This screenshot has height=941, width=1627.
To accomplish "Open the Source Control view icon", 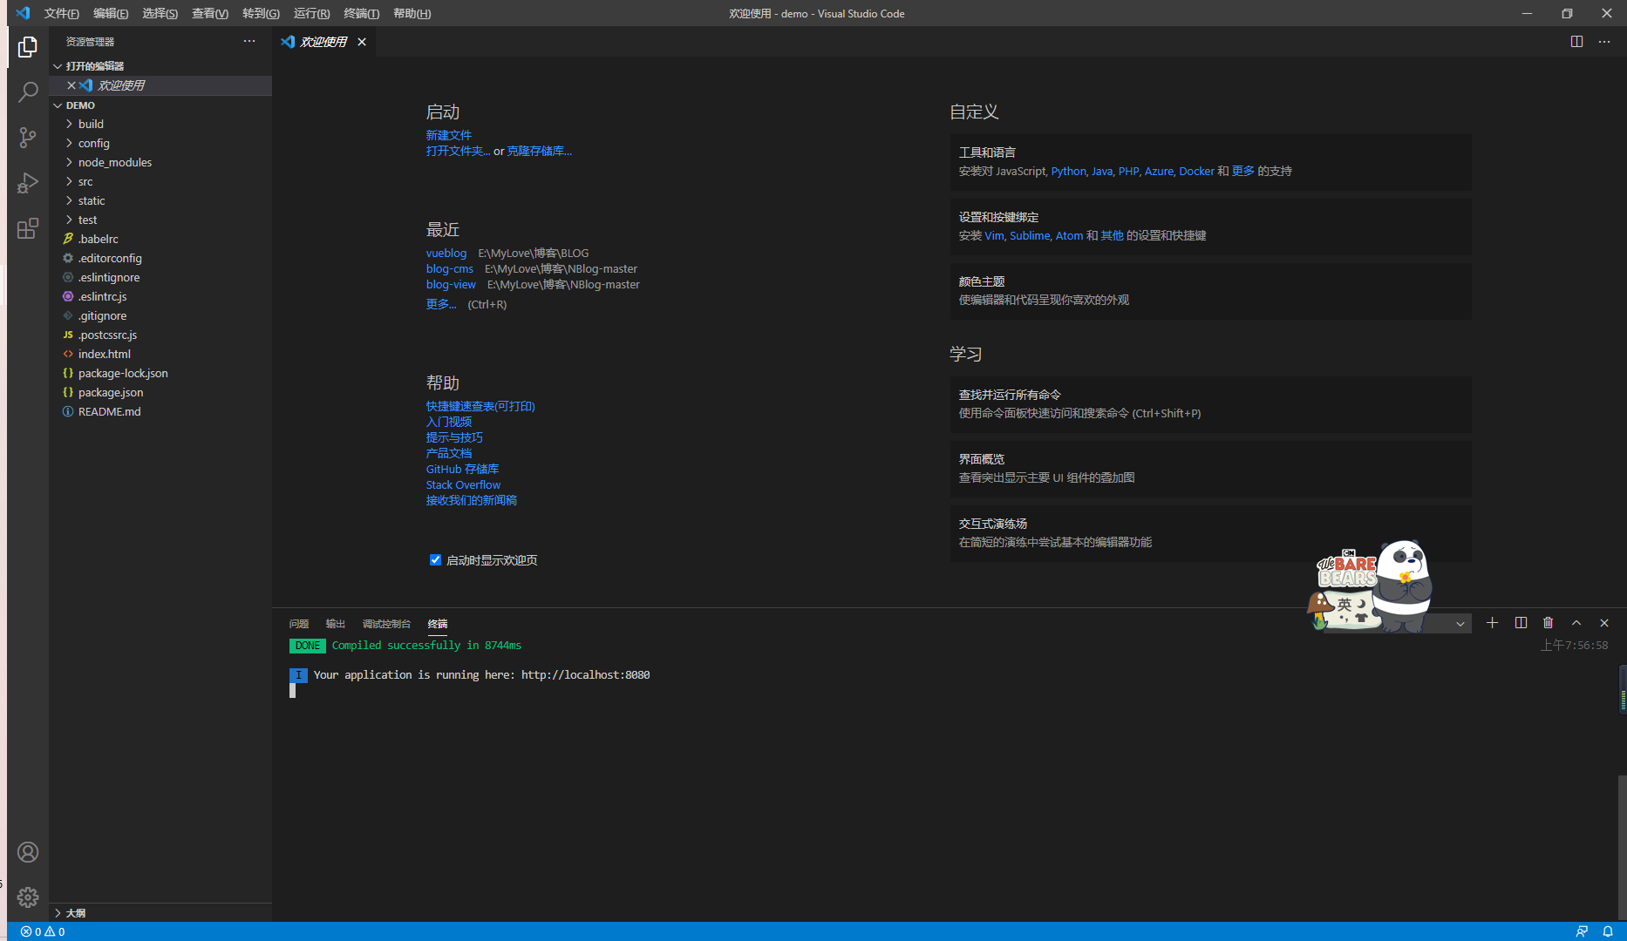I will tap(28, 137).
